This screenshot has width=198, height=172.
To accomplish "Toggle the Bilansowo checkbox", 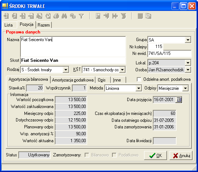I will [x=87, y=155].
